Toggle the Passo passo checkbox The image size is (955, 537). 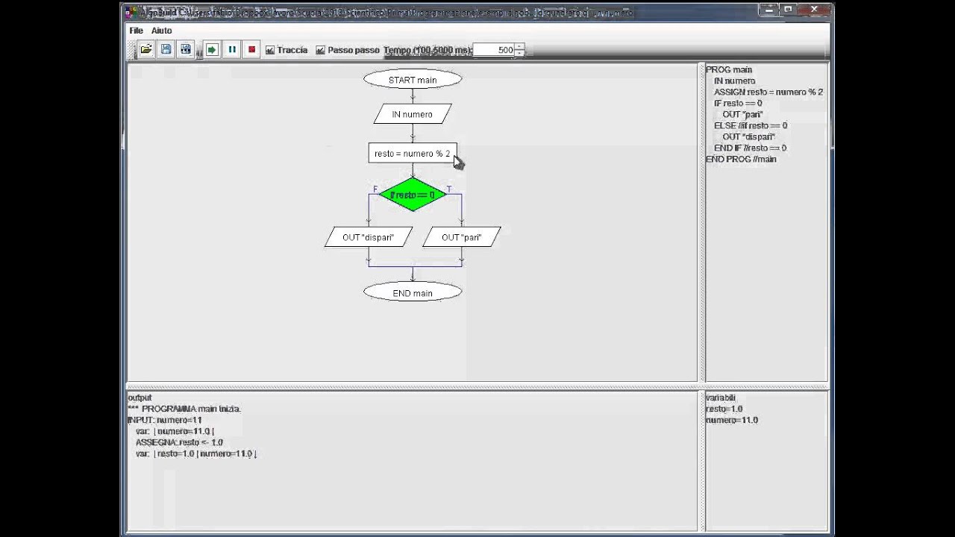(321, 50)
